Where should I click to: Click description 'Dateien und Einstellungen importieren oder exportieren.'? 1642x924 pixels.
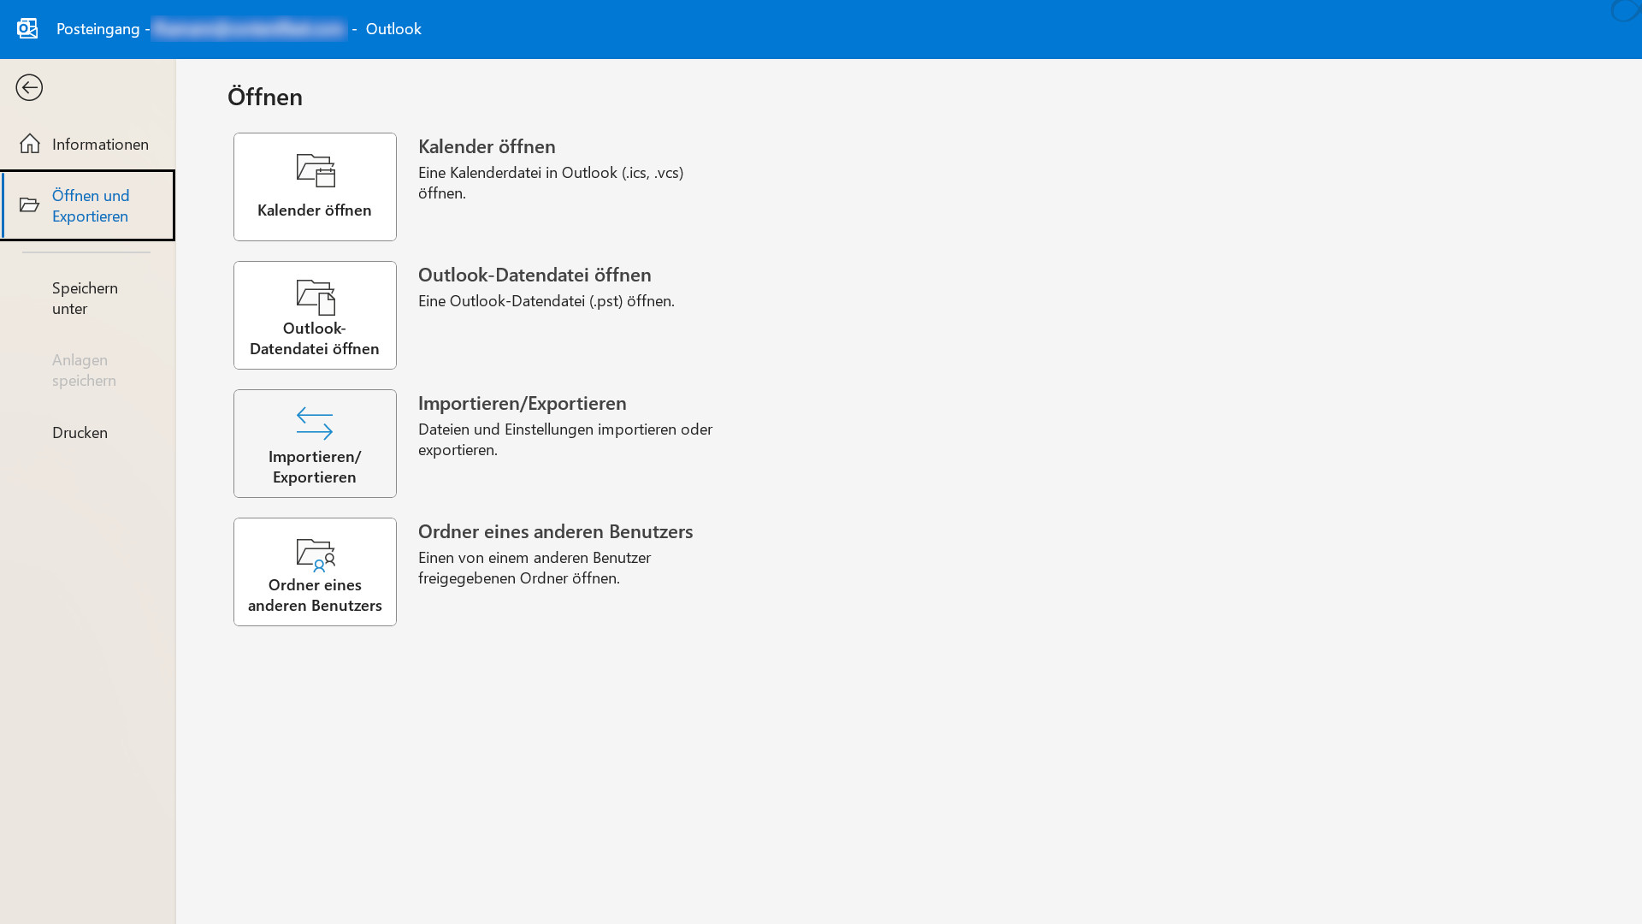coord(565,439)
